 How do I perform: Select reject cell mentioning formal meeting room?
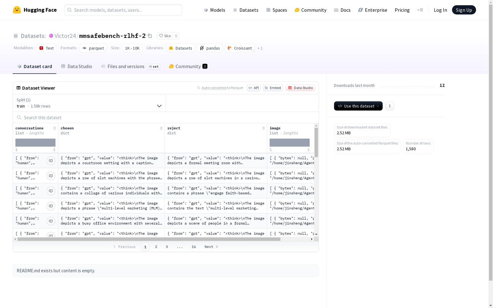coord(216,160)
